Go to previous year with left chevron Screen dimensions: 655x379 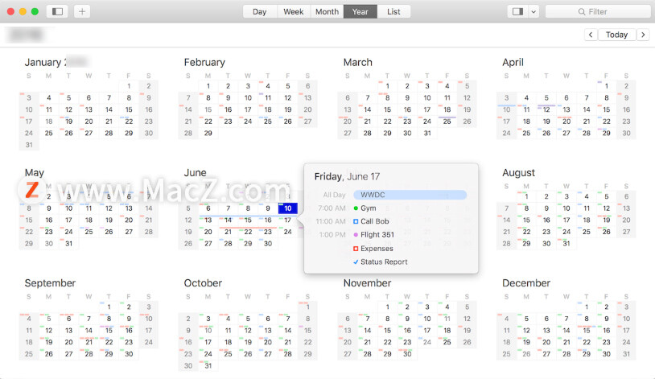[x=591, y=35]
